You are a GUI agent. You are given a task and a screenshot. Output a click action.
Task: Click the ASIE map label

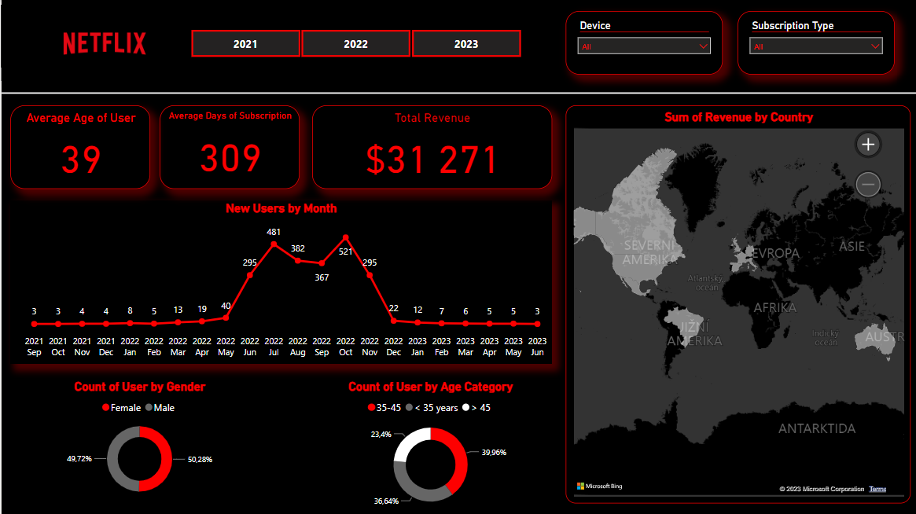click(852, 247)
